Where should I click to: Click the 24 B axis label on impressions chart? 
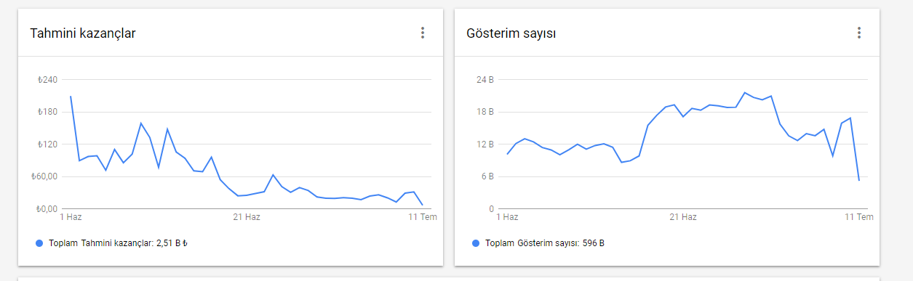click(x=485, y=80)
